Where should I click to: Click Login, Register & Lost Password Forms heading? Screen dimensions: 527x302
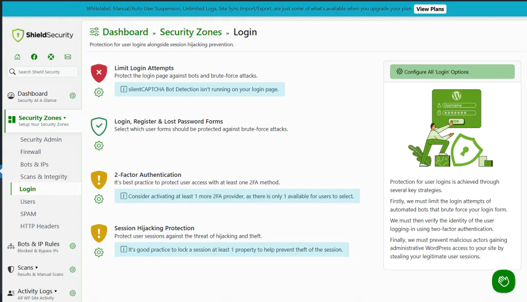[x=168, y=121]
